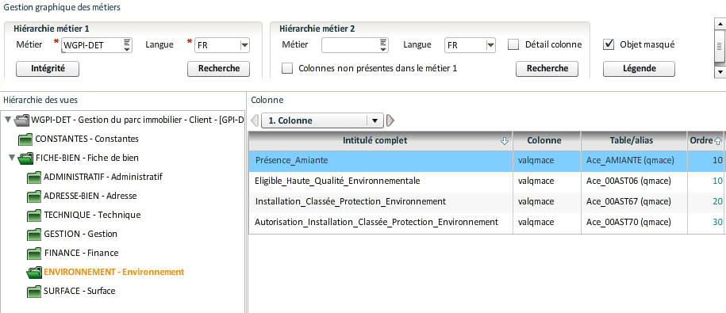
Task: Click the Intégrité button
Action: tap(48, 69)
